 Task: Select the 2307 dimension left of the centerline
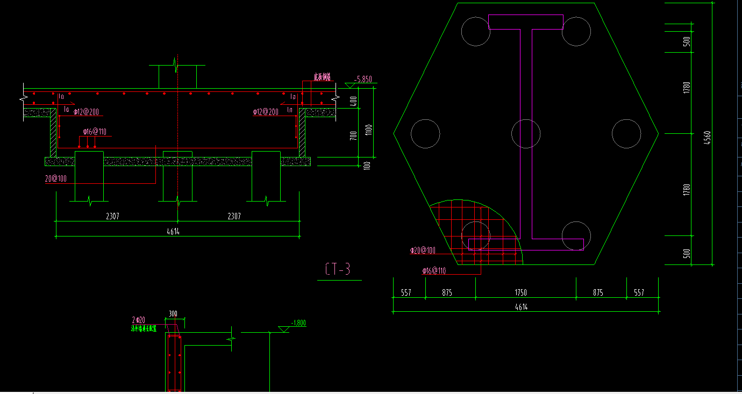tap(112, 216)
